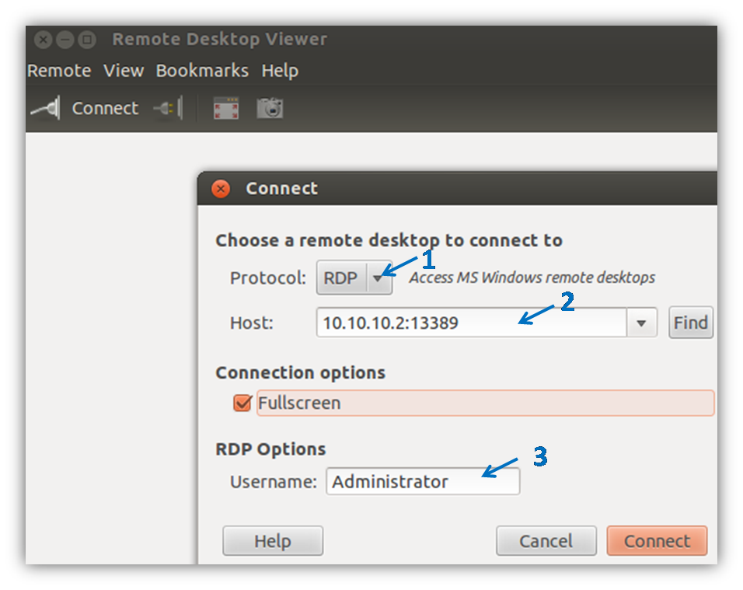Open the Remote menu
Viewport: 743px width, 590px height.
point(59,71)
